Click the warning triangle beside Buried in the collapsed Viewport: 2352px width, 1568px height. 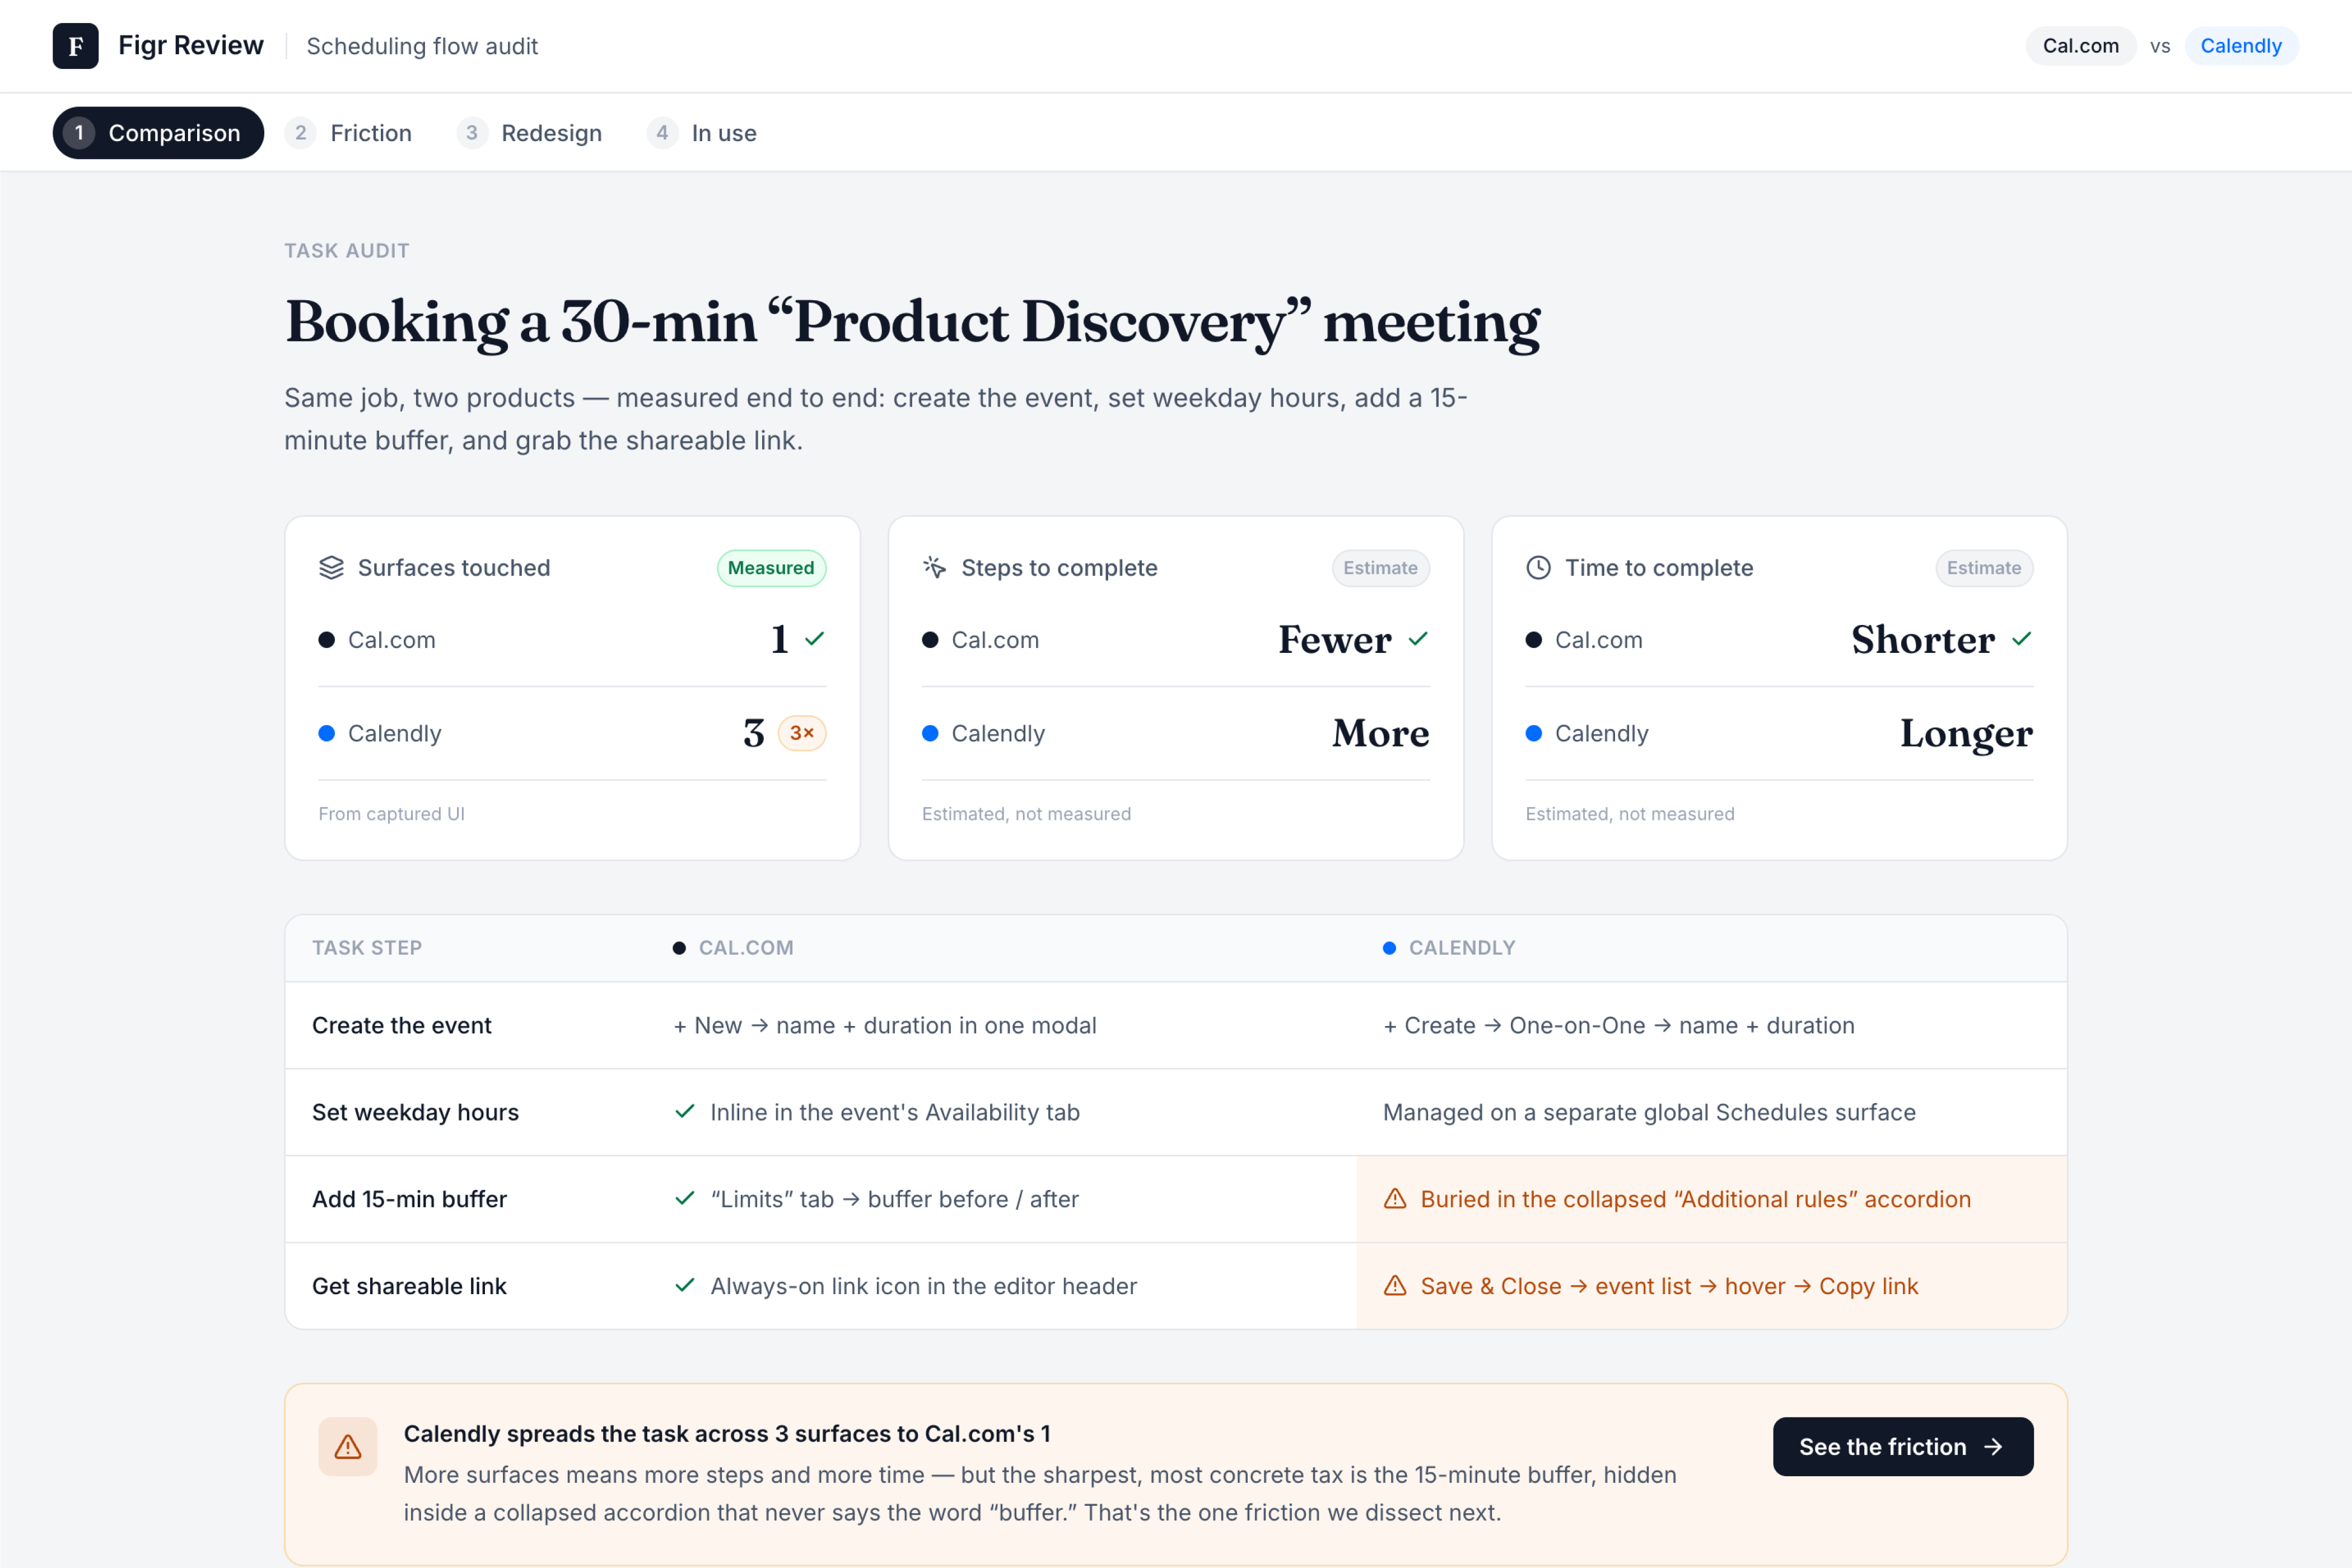(x=1395, y=1199)
